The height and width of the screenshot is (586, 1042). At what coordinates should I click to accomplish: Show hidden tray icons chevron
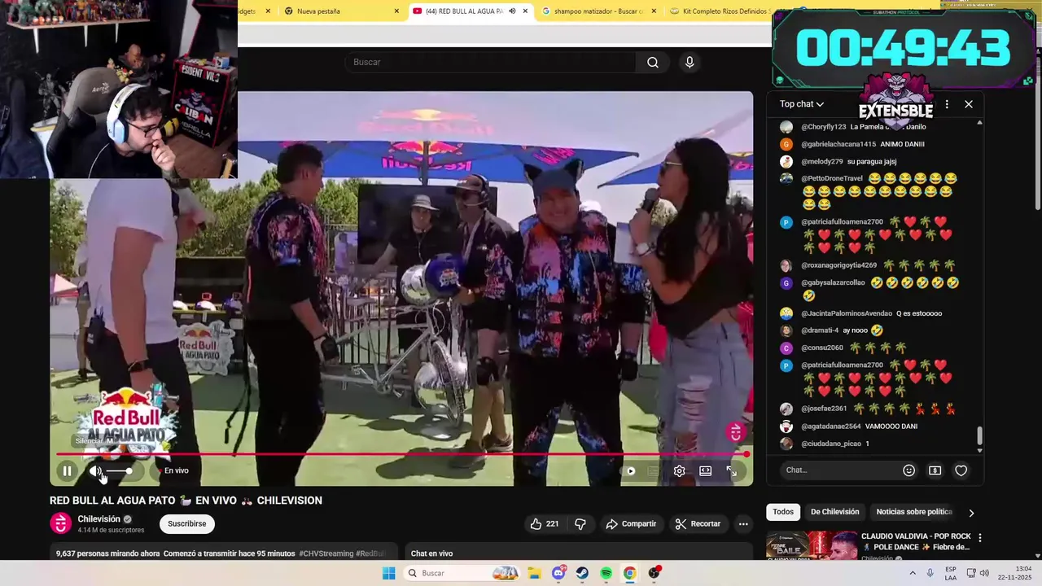[x=912, y=573]
